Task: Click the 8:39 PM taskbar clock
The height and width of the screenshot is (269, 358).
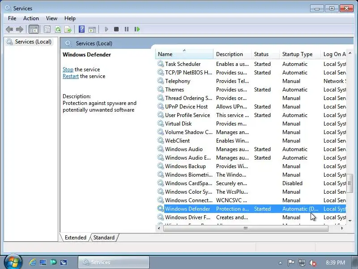Action: pyautogui.click(x=335, y=262)
